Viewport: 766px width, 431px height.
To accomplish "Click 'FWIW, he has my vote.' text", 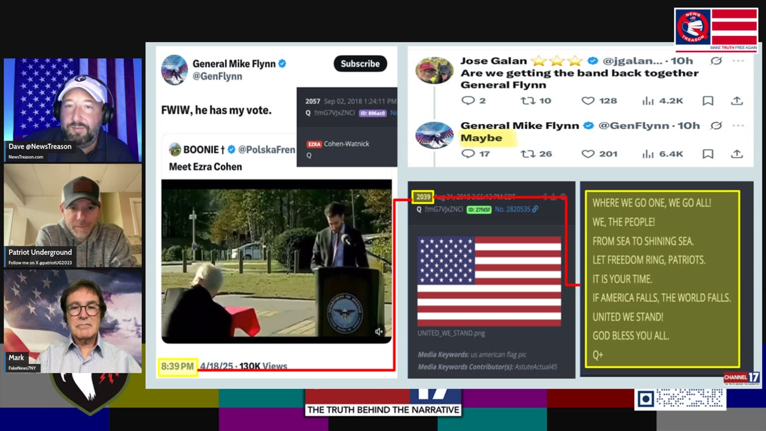I will point(216,110).
